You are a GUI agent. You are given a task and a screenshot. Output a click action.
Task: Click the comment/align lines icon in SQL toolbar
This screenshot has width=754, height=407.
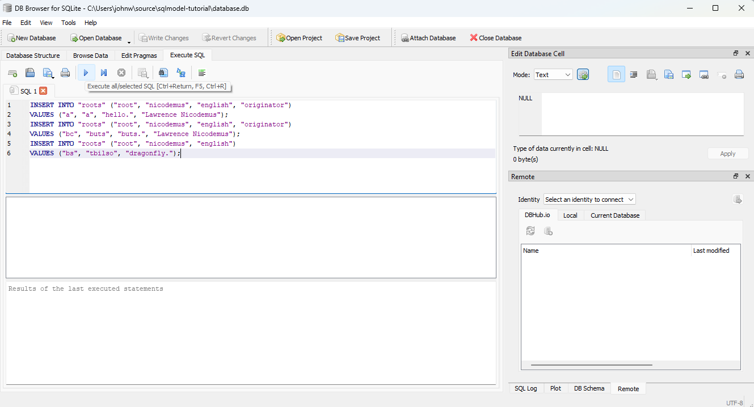(202, 73)
